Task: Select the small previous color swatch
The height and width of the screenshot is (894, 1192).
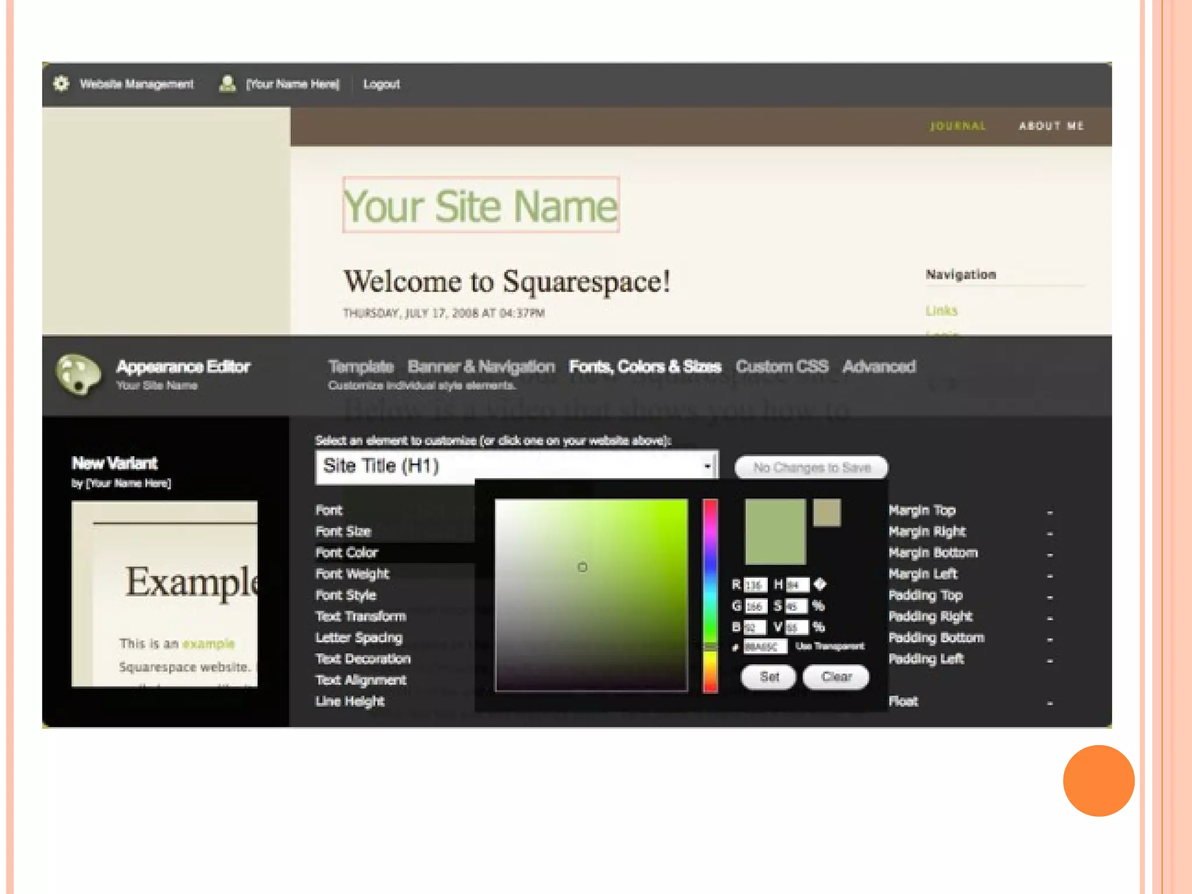Action: point(826,513)
